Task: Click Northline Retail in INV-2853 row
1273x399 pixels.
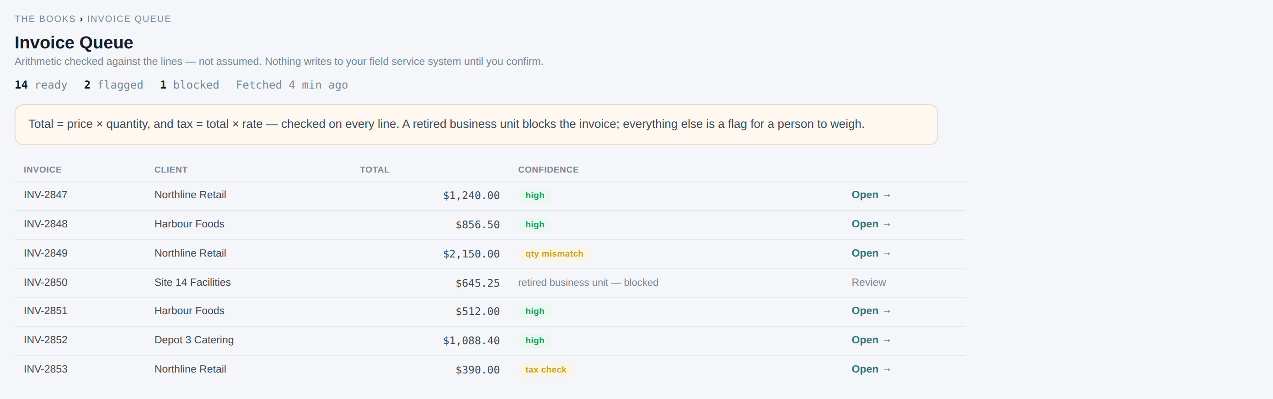Action: 190,369
